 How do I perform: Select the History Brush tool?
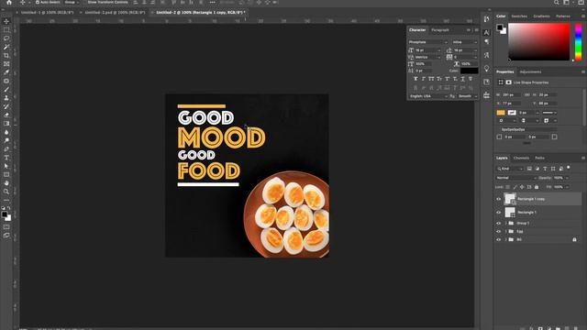[x=6, y=106]
